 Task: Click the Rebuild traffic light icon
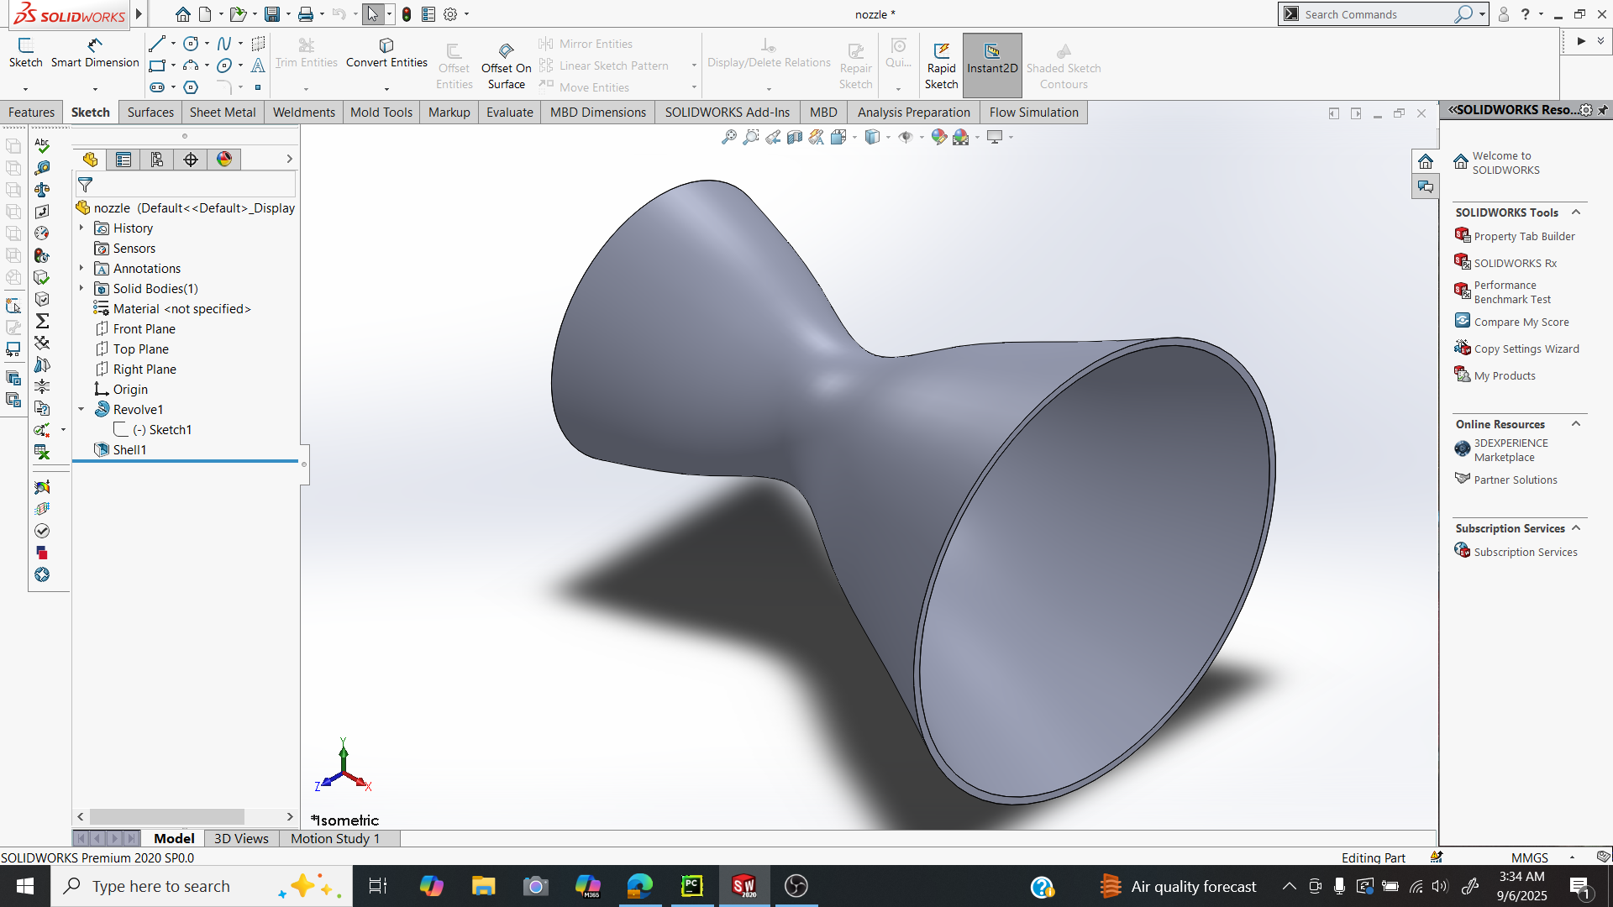coord(407,14)
